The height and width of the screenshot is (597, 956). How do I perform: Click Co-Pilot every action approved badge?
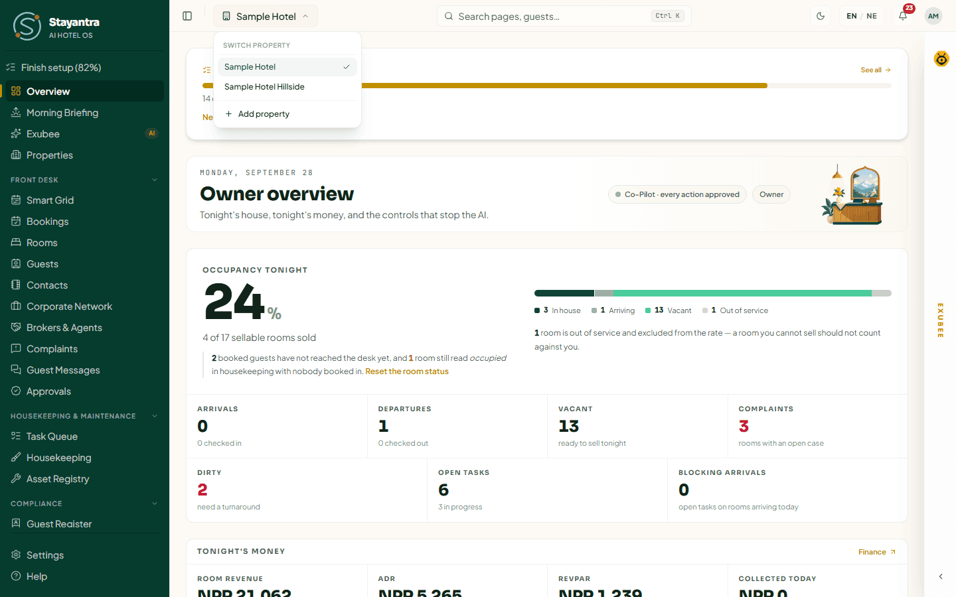[677, 194]
